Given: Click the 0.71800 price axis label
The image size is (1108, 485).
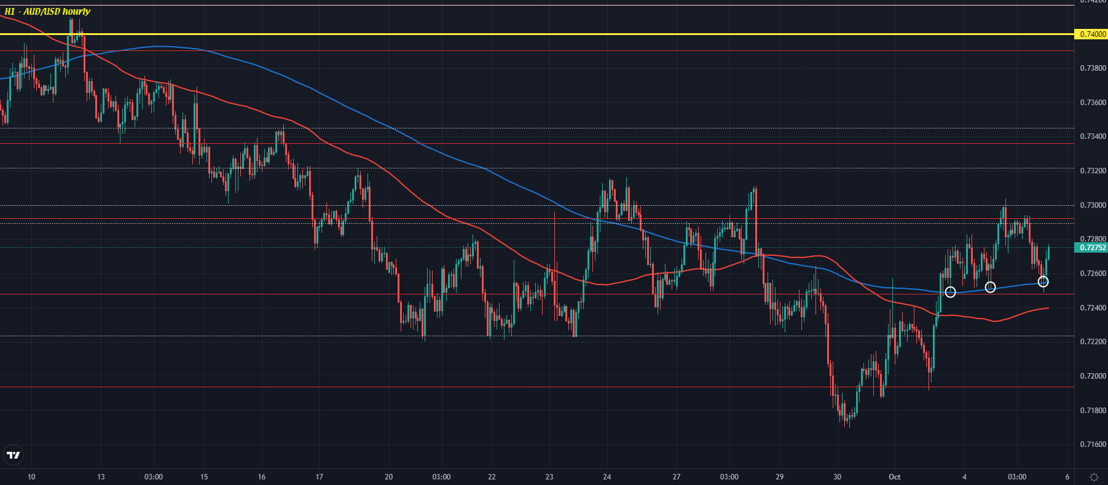Looking at the screenshot, I should point(1093,411).
